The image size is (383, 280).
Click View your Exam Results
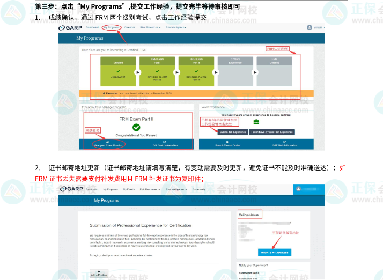(107, 145)
